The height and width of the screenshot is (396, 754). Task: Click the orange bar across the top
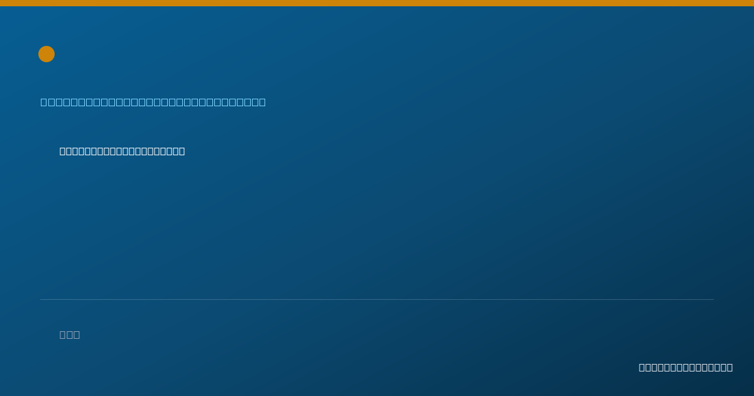pos(377,3)
